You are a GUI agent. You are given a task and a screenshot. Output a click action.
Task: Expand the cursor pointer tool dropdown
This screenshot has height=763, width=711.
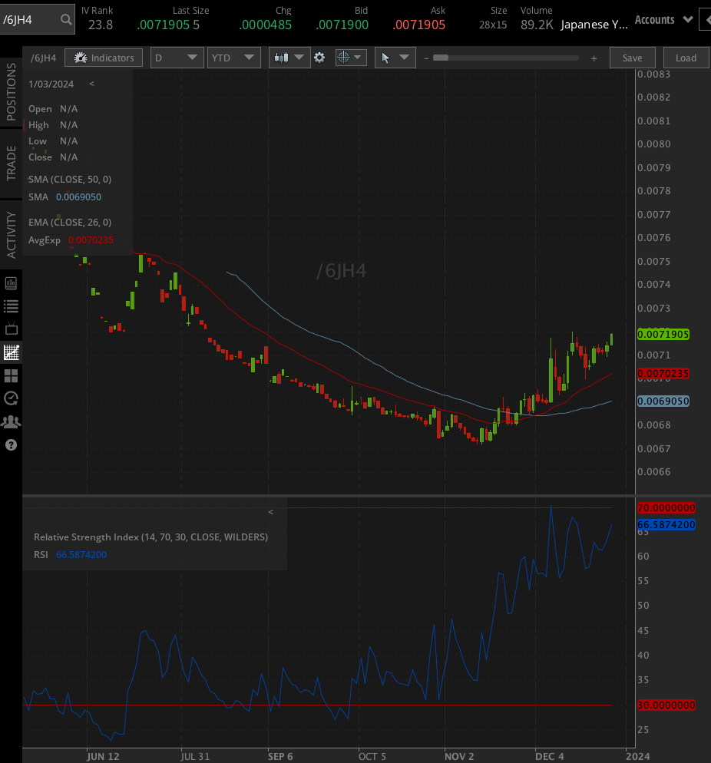tap(395, 58)
